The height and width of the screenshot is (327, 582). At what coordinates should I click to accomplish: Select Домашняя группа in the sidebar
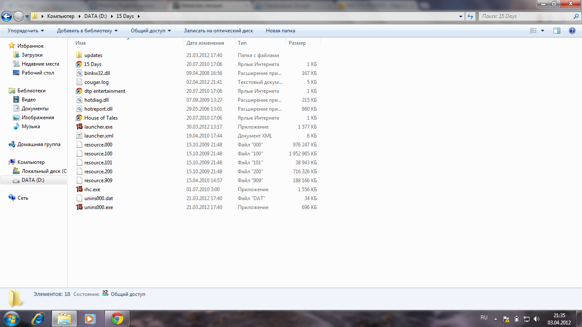pos(39,144)
